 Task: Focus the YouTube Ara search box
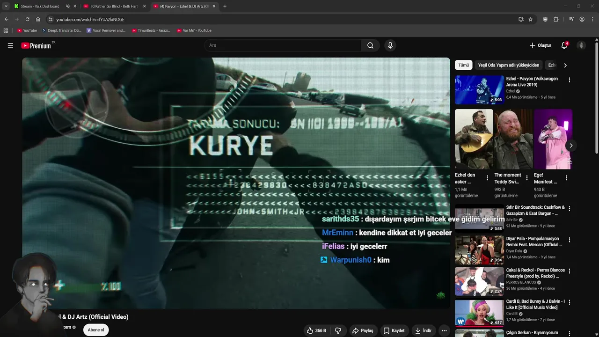coord(282,45)
